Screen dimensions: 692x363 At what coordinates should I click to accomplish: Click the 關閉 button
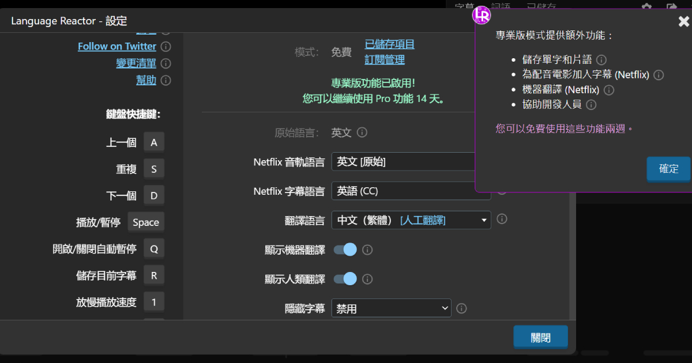click(x=540, y=338)
